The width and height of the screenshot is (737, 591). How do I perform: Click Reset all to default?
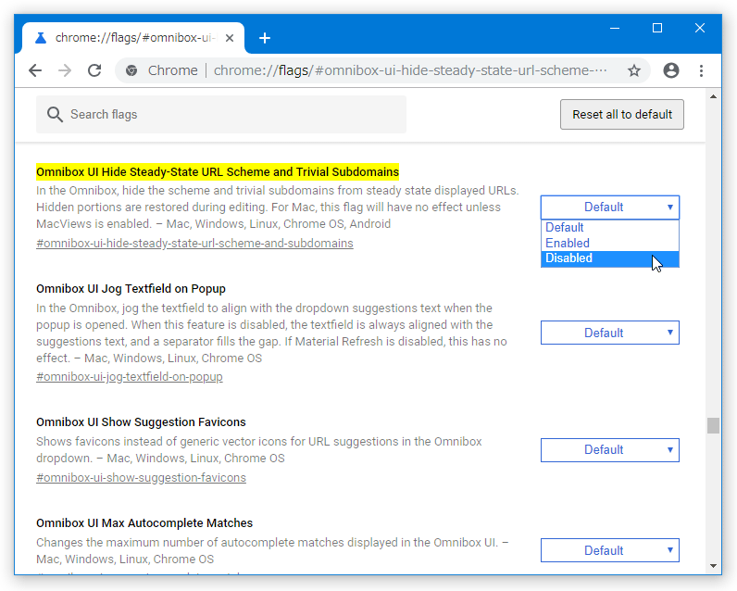pos(622,114)
